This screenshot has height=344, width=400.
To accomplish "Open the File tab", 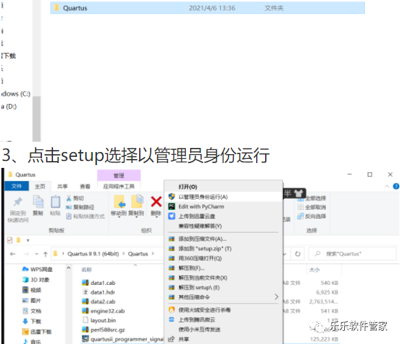I will [x=17, y=186].
